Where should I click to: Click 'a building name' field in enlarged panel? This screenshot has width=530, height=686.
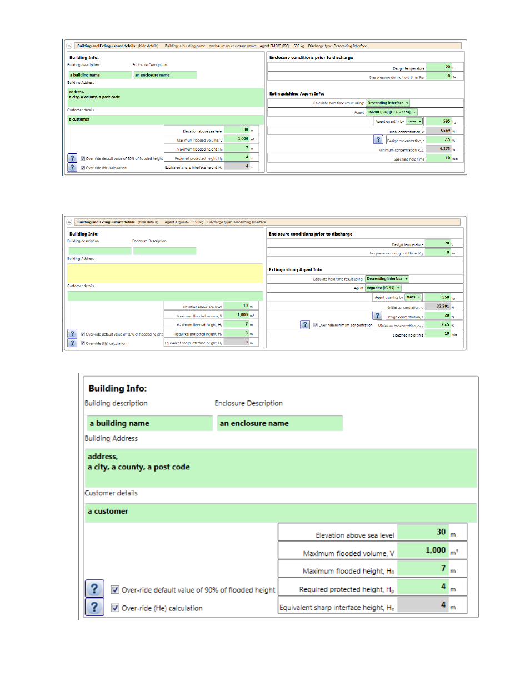point(149,423)
